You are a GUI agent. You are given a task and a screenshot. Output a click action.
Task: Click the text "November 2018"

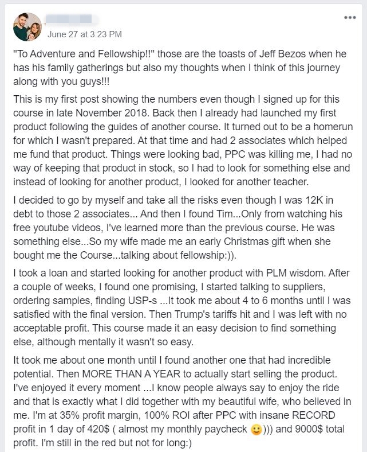[x=112, y=112]
